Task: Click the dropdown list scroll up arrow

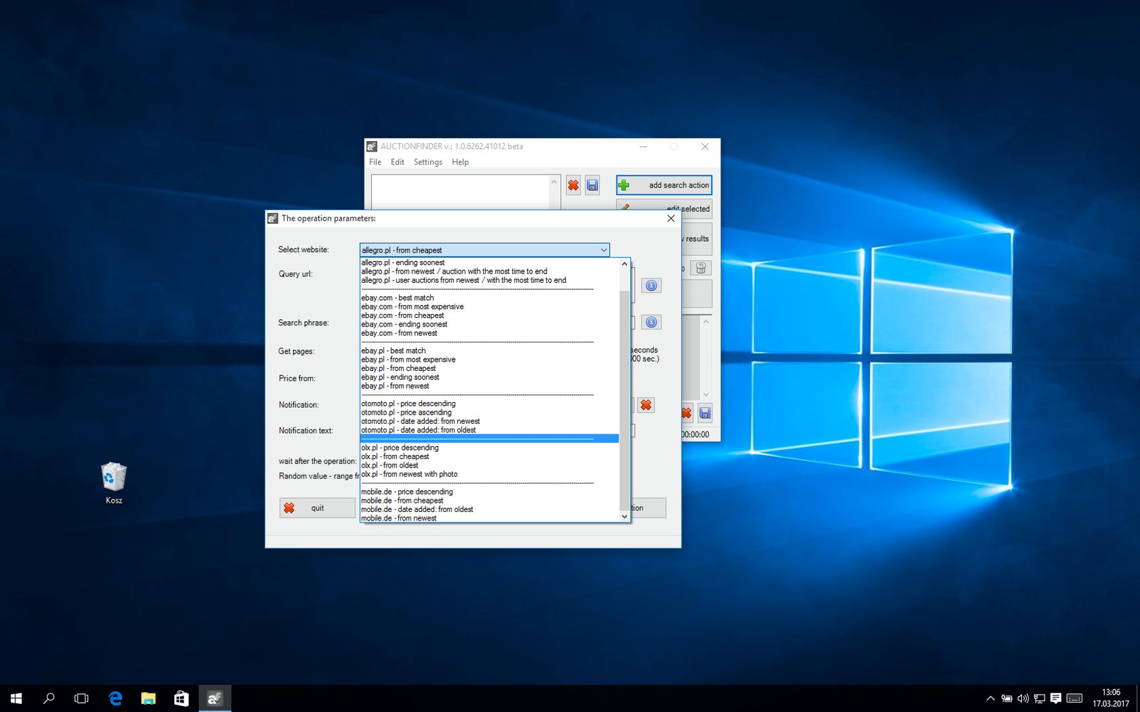Action: tap(624, 264)
